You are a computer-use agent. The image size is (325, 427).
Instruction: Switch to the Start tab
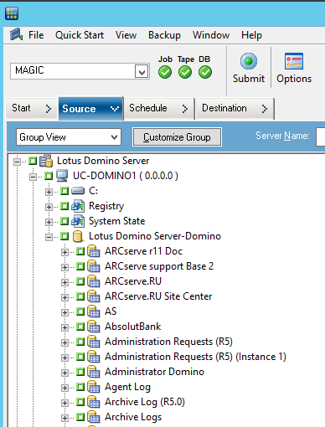(x=32, y=108)
